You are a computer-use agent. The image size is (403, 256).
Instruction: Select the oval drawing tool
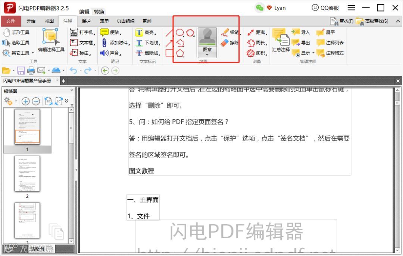tap(180, 33)
